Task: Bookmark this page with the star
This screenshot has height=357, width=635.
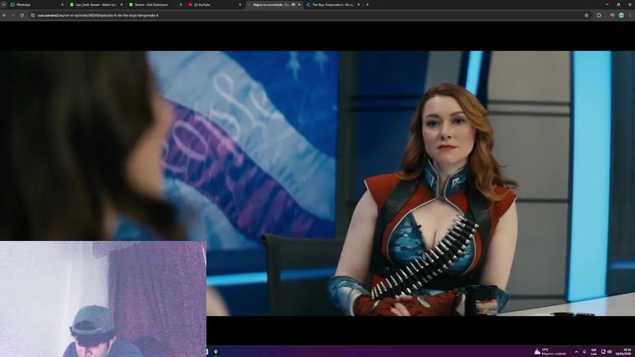Action: click(586, 15)
